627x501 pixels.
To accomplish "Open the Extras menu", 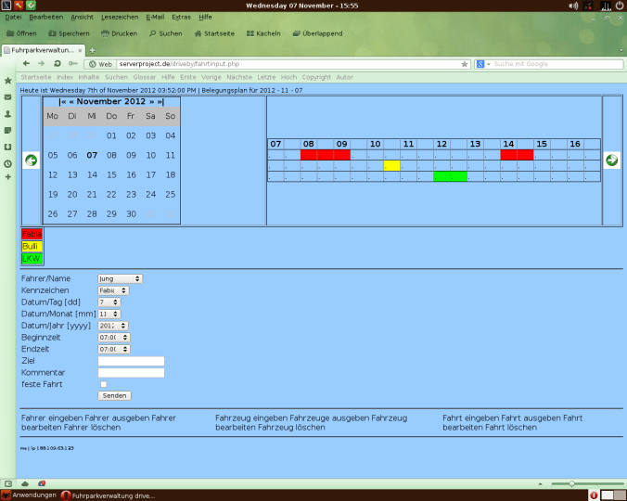I will 181,17.
